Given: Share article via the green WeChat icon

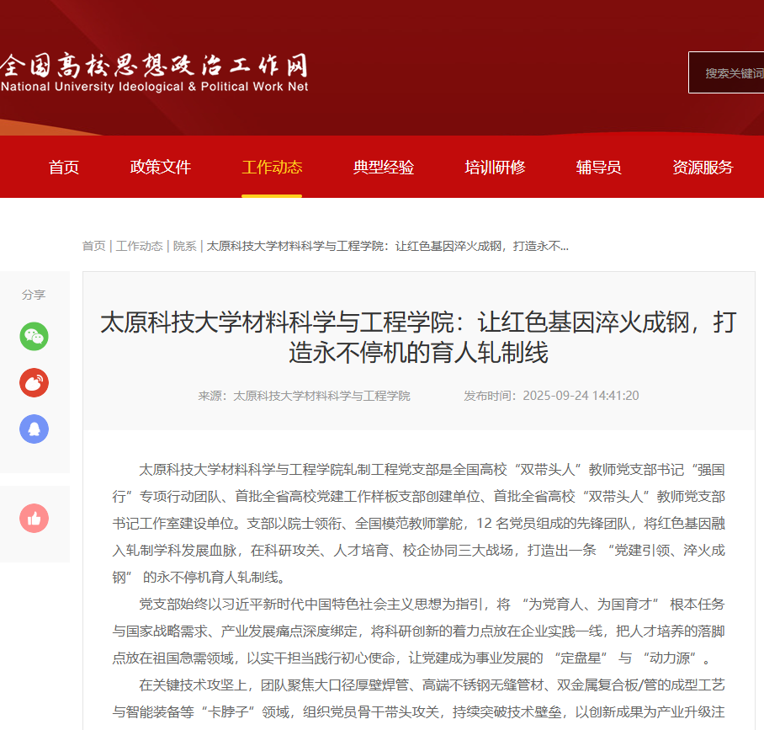Looking at the screenshot, I should [34, 337].
